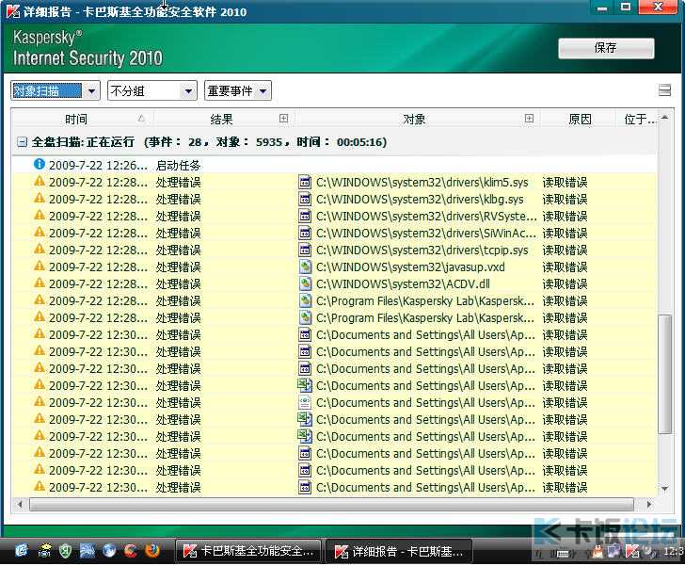685x566 pixels.
Task: Sort by the 原因 column header
Action: [x=580, y=119]
